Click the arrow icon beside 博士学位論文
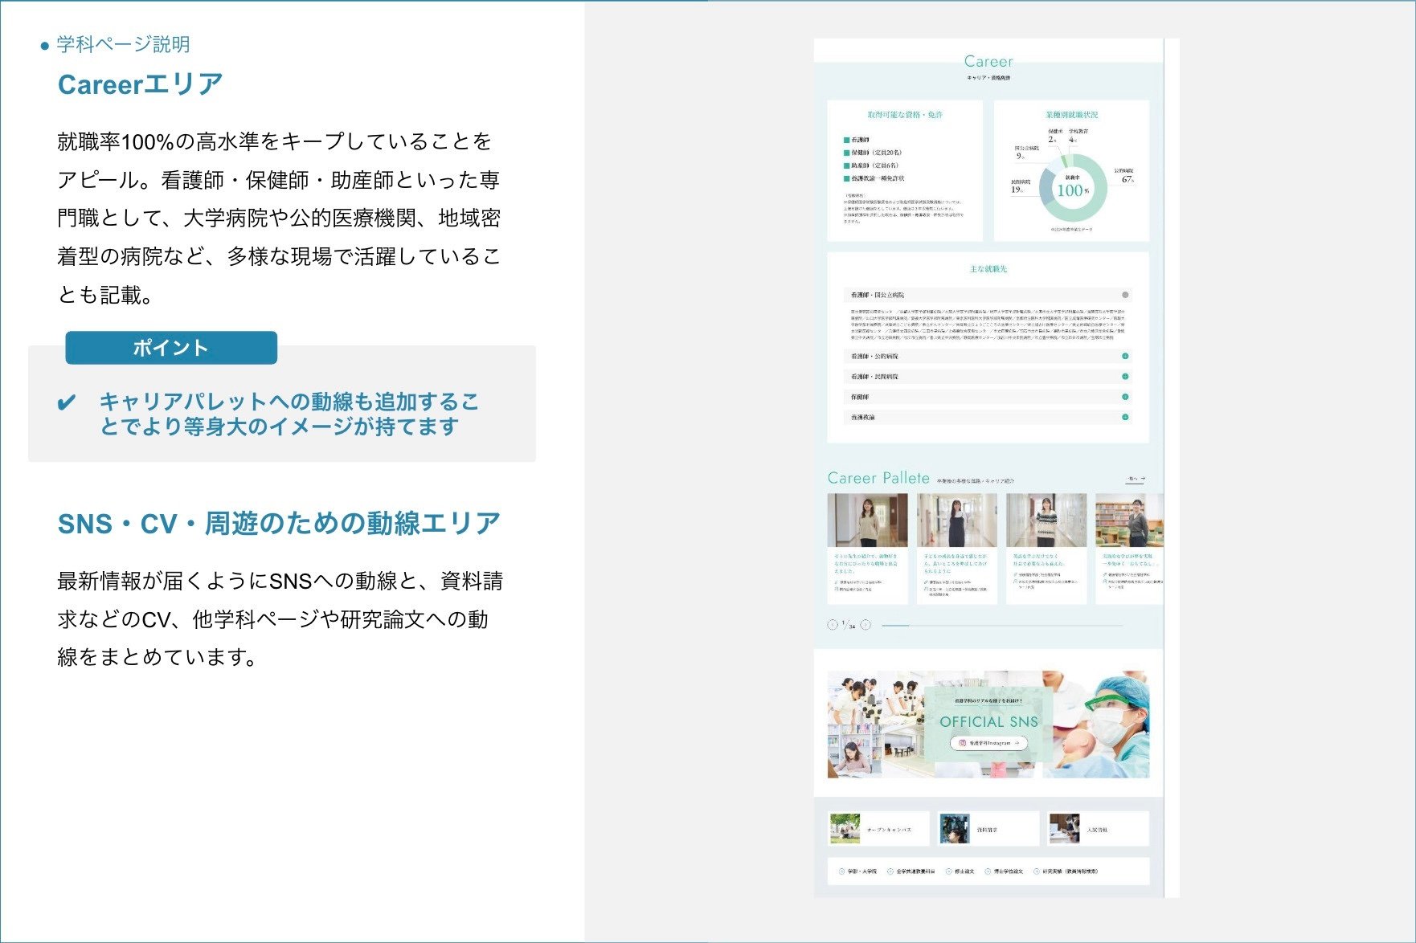 (988, 872)
